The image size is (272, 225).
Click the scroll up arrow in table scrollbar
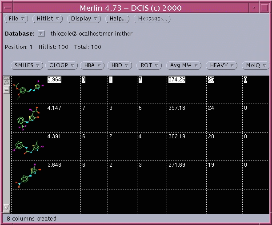coord(7,83)
